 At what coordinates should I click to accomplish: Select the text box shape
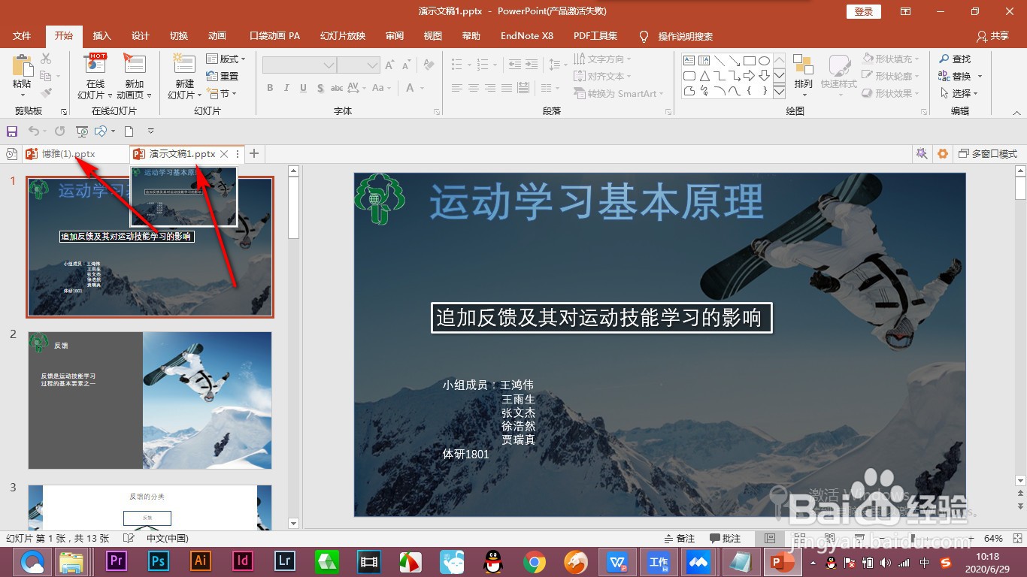689,61
